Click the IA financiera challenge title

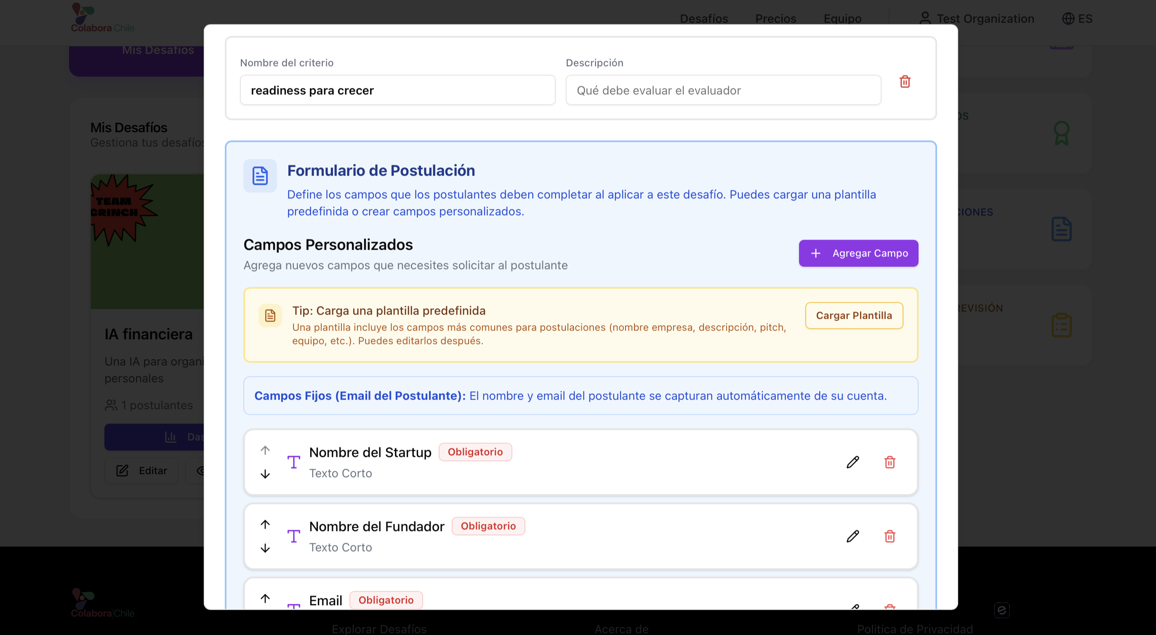149,334
